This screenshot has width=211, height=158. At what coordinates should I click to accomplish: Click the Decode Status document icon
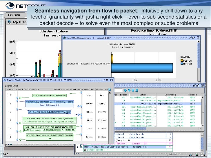(85, 150)
